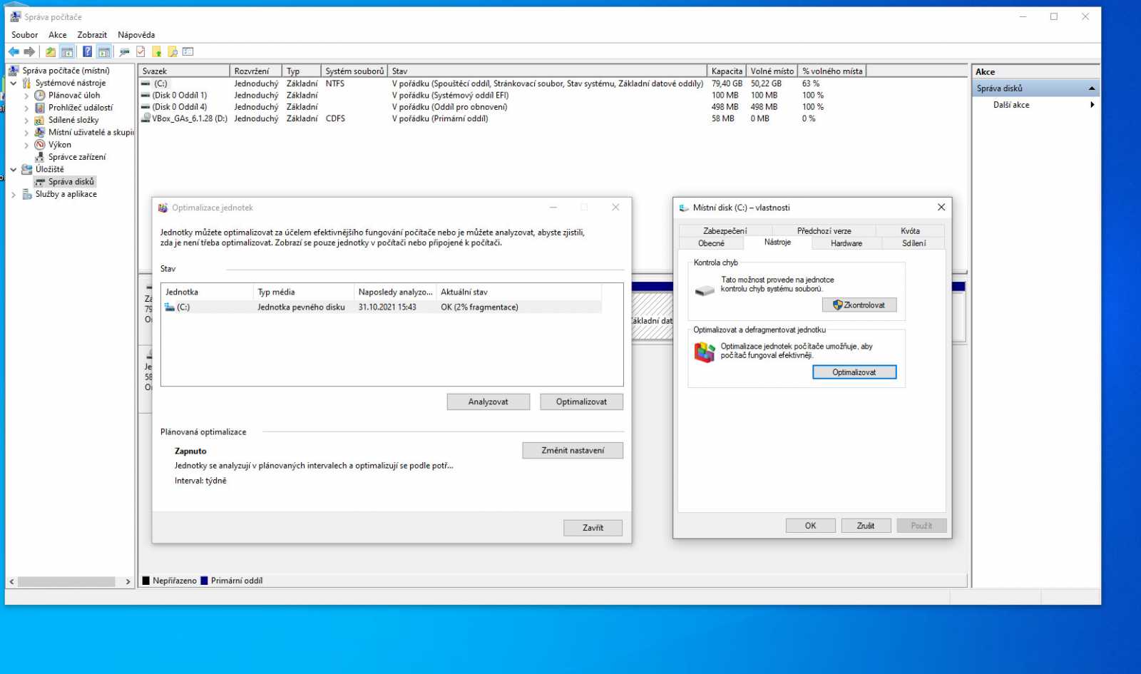Select the Výkon performance icon
The height and width of the screenshot is (674, 1141).
pos(40,145)
